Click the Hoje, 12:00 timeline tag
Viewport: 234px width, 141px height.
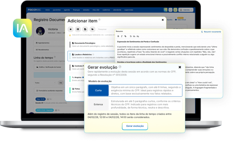click(41, 99)
